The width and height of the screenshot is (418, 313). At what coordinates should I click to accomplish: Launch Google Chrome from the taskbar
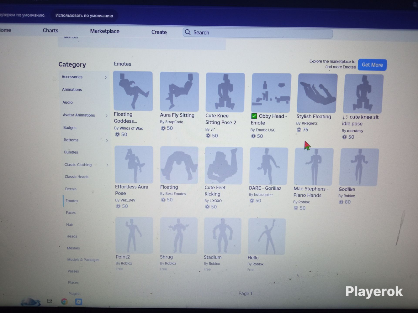[x=64, y=301]
